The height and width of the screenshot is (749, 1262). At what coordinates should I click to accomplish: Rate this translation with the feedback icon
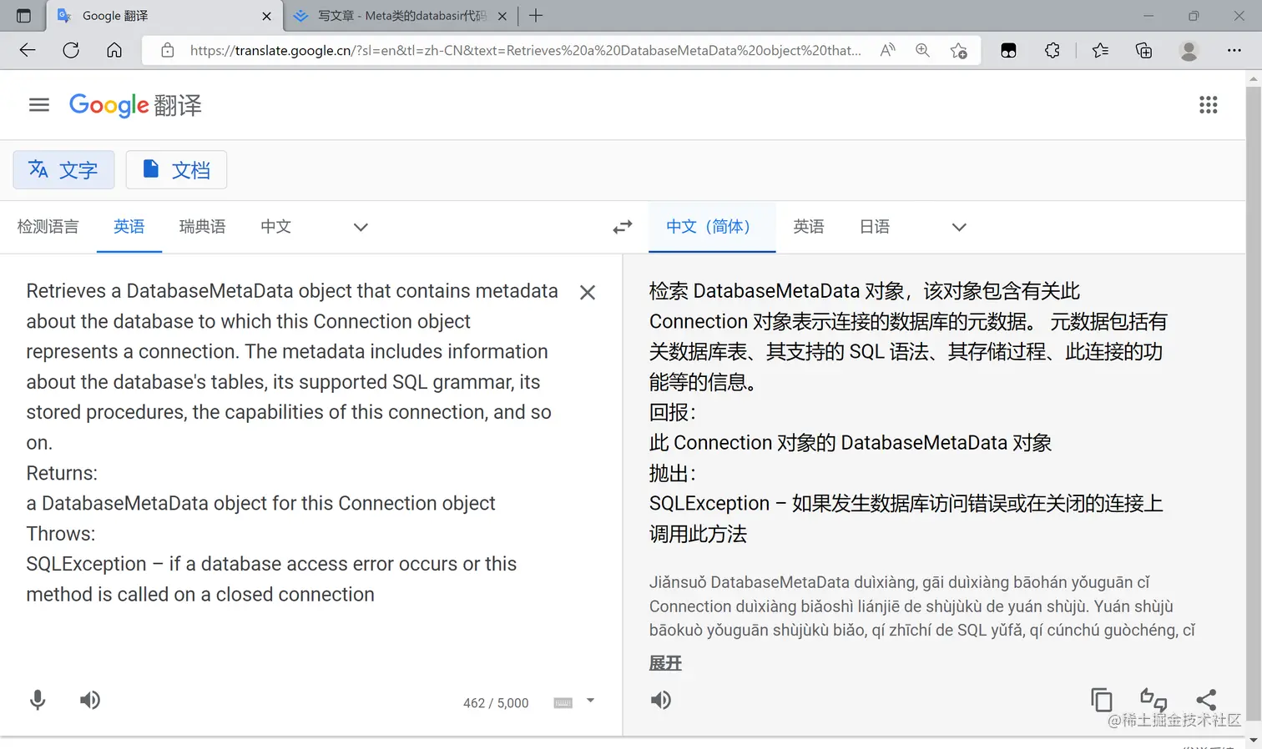click(x=1153, y=700)
